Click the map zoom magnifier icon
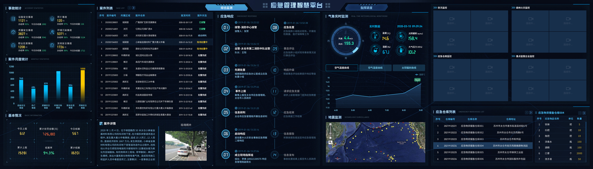The width and height of the screenshot is (593, 169). pyautogui.click(x=330, y=143)
